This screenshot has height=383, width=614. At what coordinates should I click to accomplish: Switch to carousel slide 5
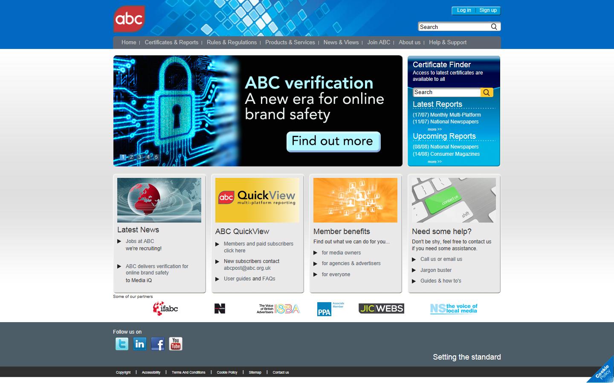156,157
